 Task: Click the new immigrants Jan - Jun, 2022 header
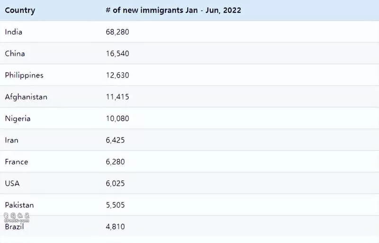click(x=173, y=10)
